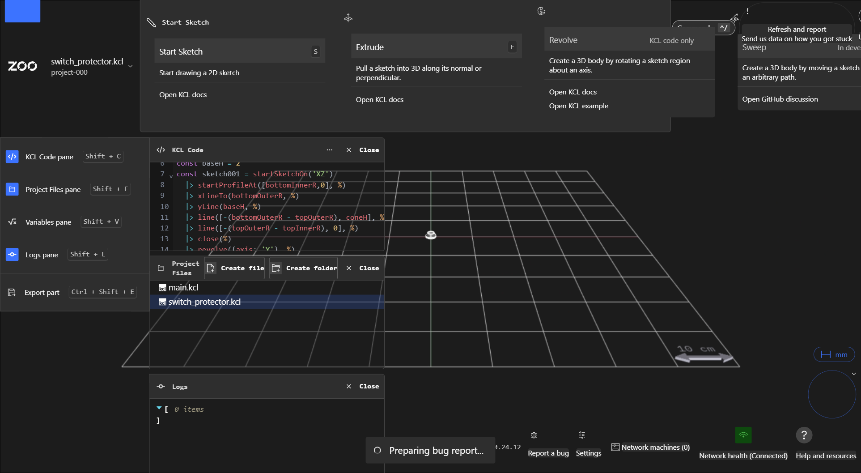Click the Start Sketch pencil icon
Image resolution: width=861 pixels, height=473 pixels.
click(151, 22)
